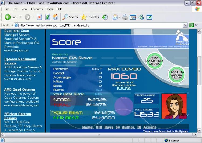Click You are now Connected to Multiplayer

166,131
